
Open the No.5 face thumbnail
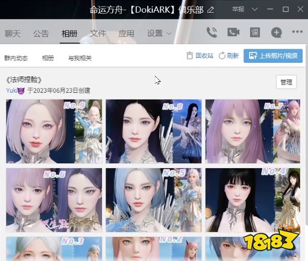154,200
